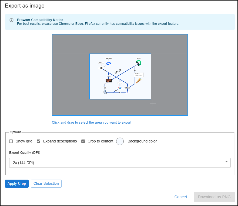Click the purple sparkle icon in the diagram

(x=127, y=93)
